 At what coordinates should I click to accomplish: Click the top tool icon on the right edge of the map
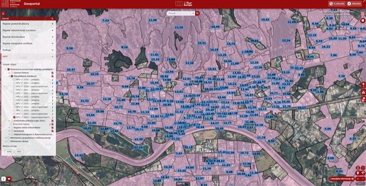tap(363, 85)
